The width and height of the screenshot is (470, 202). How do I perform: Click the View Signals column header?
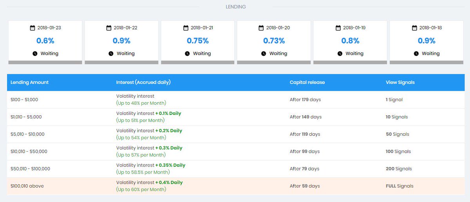[x=400, y=82]
